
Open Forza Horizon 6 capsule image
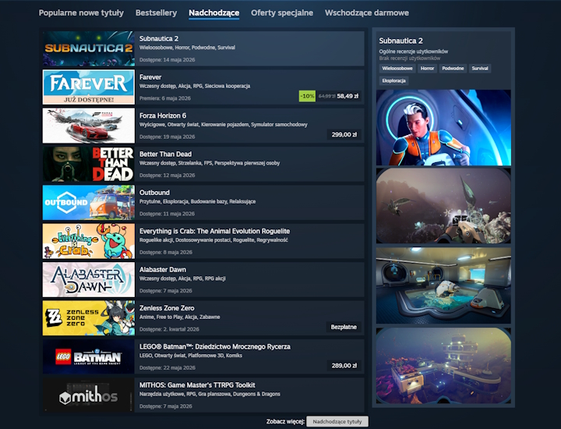(x=89, y=126)
